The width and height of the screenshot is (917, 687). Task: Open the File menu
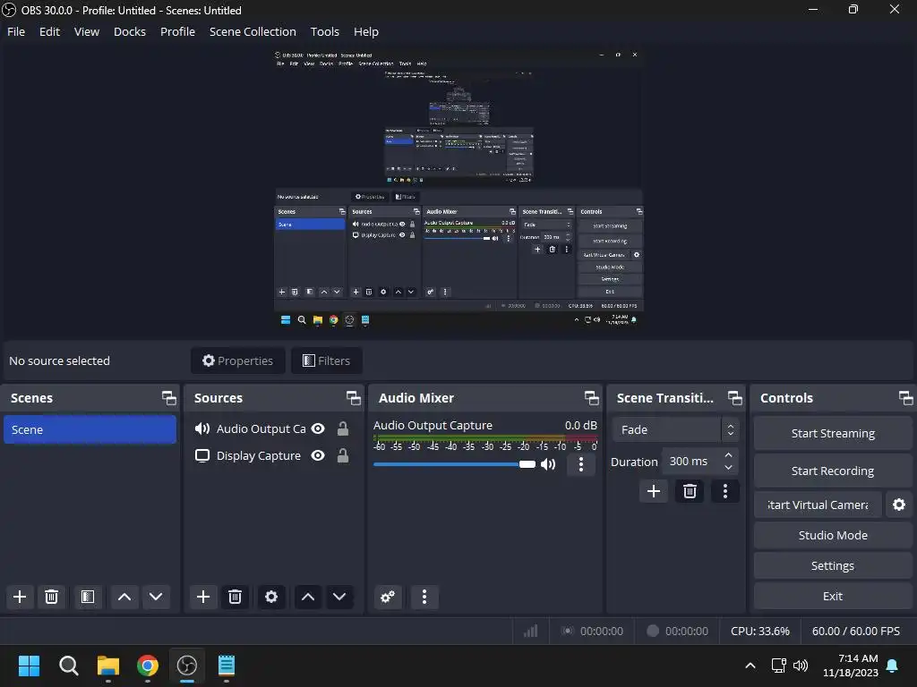pyautogui.click(x=16, y=31)
